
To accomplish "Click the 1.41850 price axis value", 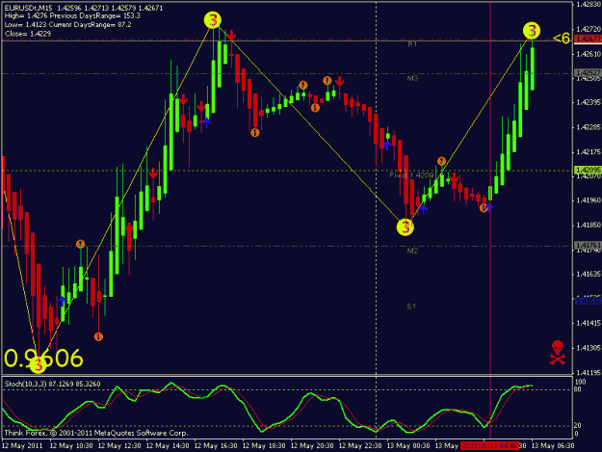I will coord(589,226).
